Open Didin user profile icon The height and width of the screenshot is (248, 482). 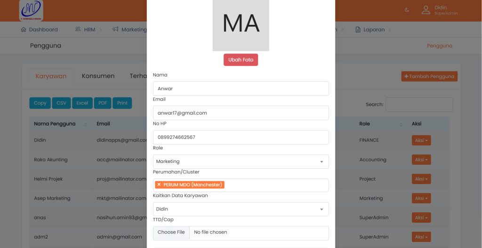coord(426,10)
